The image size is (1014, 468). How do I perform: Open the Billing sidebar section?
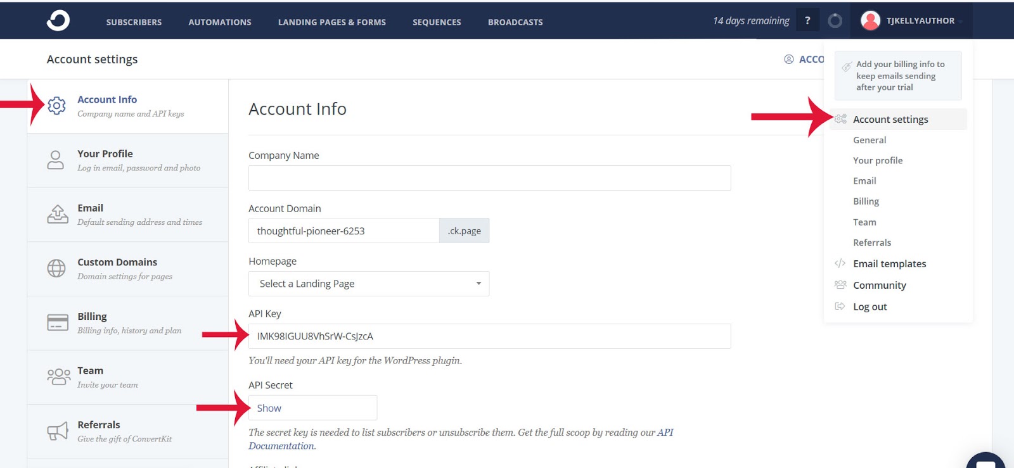click(x=127, y=323)
